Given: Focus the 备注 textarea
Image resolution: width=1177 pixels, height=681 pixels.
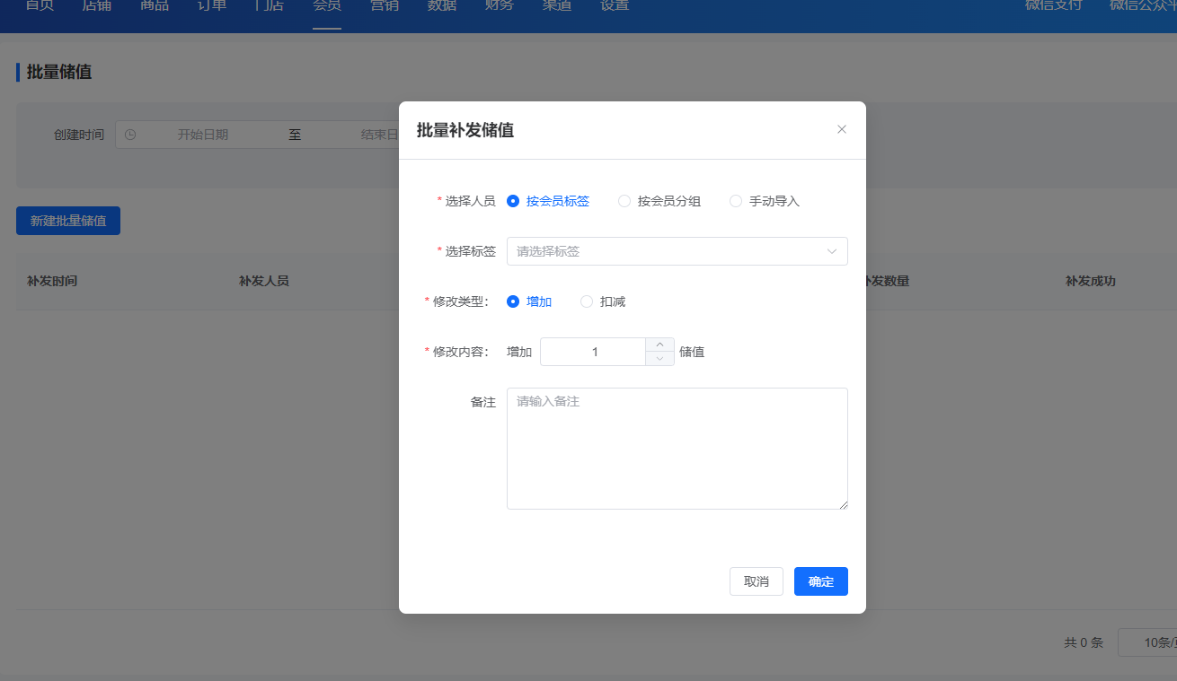Looking at the screenshot, I should pos(677,449).
